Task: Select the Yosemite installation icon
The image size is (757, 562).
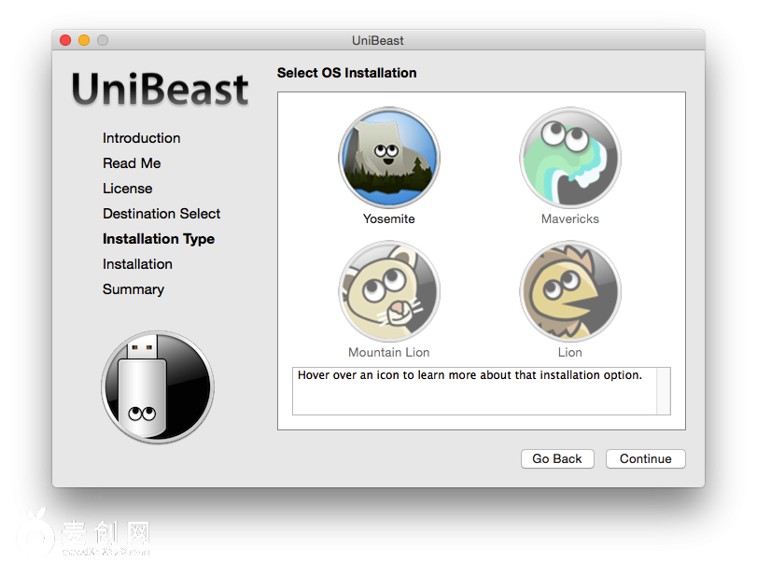Action: 388,159
